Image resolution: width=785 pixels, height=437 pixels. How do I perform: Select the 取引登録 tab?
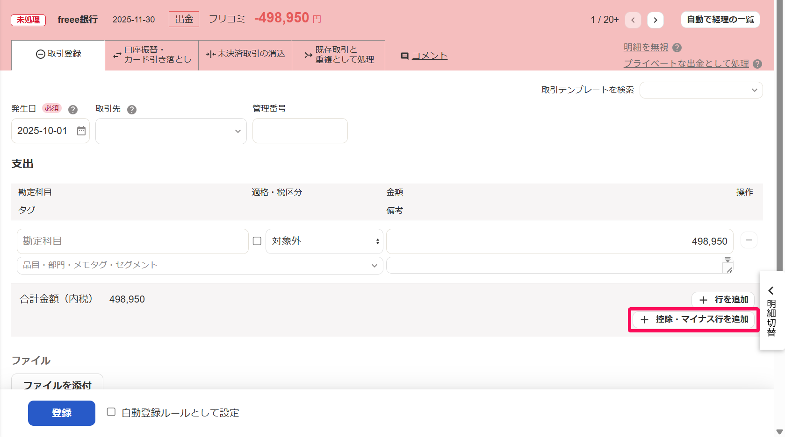click(58, 54)
